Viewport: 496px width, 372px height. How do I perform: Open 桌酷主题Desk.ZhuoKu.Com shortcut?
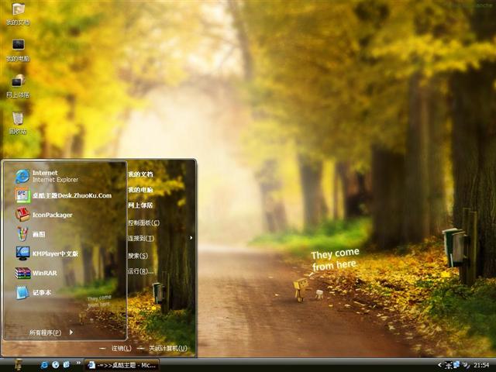click(x=70, y=195)
